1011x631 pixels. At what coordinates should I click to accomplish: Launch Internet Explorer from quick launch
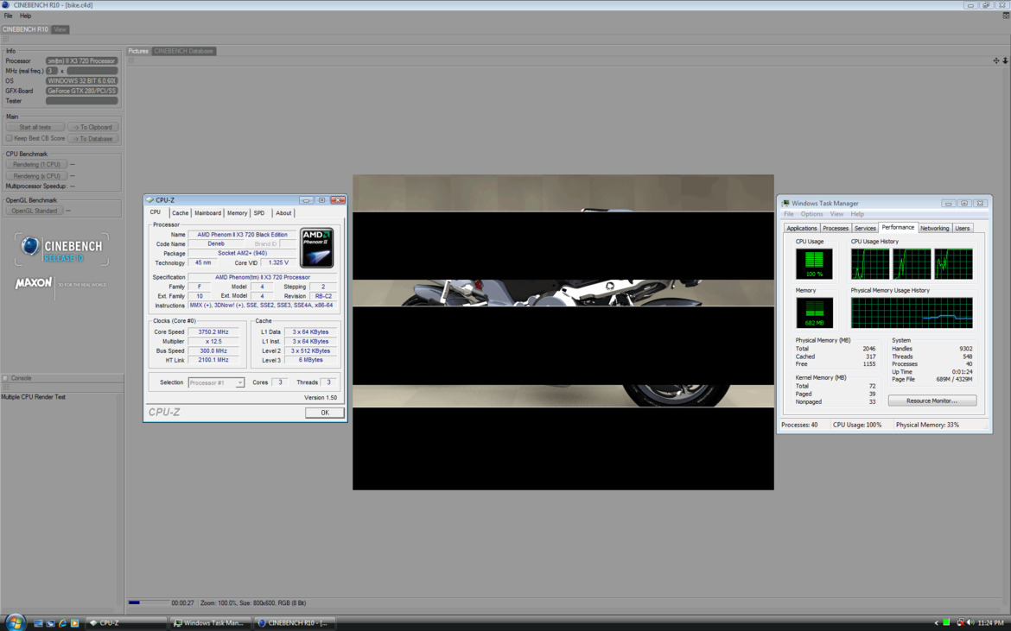[x=62, y=623]
